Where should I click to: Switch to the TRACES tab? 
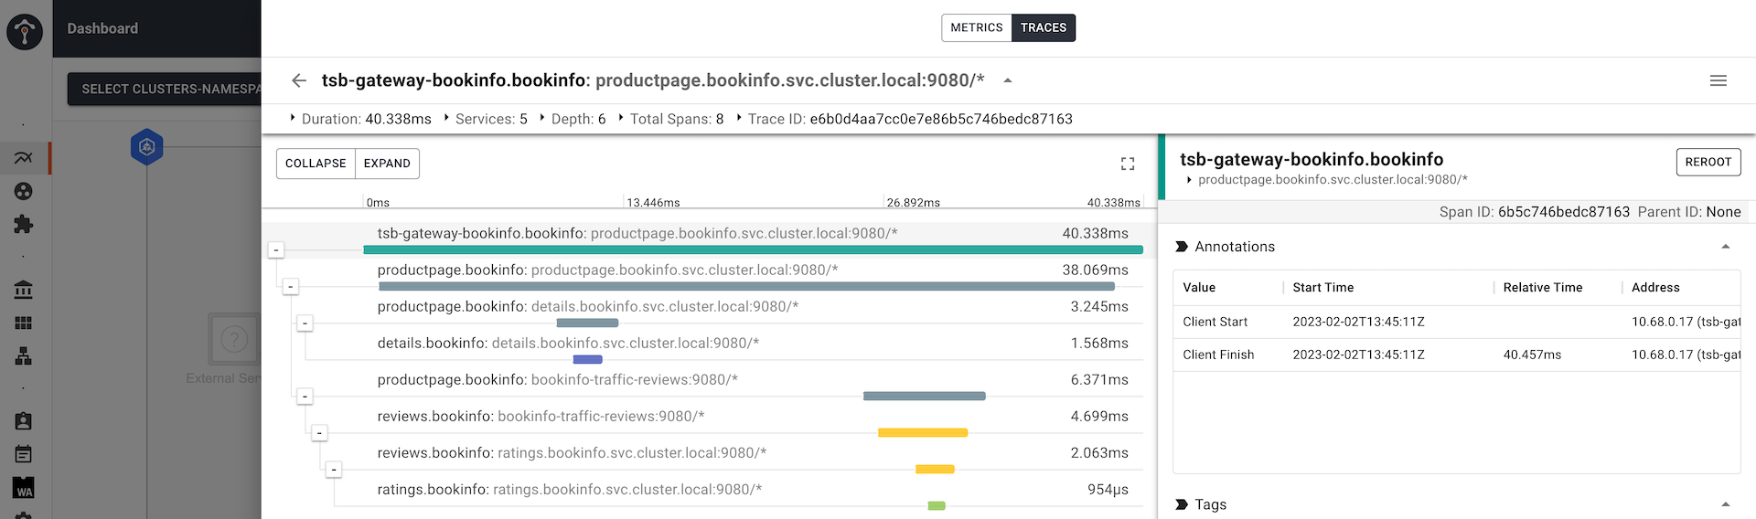(1044, 27)
